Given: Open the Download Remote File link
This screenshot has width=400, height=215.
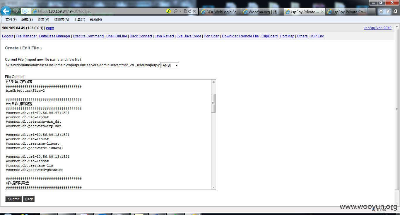Looking at the screenshot, I should [x=240, y=36].
